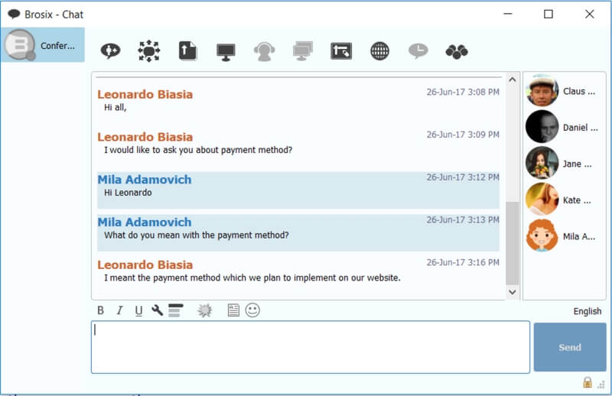
Task: Click the scroll down arrow in chat
Action: (513, 292)
